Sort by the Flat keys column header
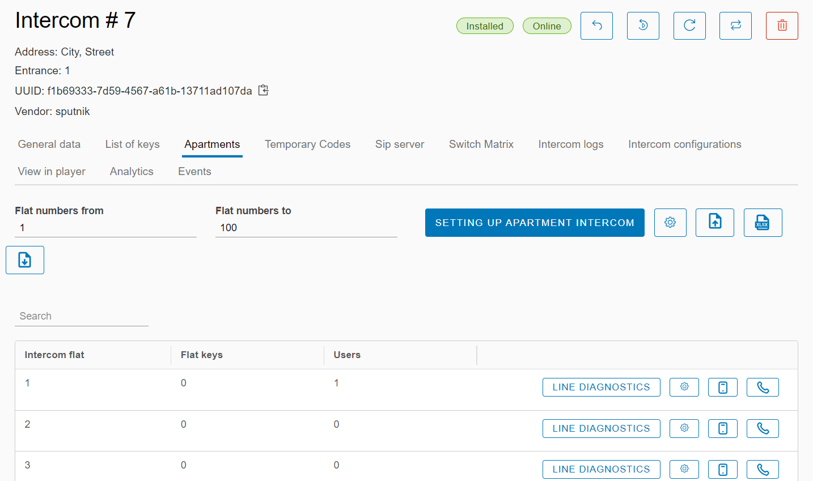813x481 pixels. pos(202,355)
